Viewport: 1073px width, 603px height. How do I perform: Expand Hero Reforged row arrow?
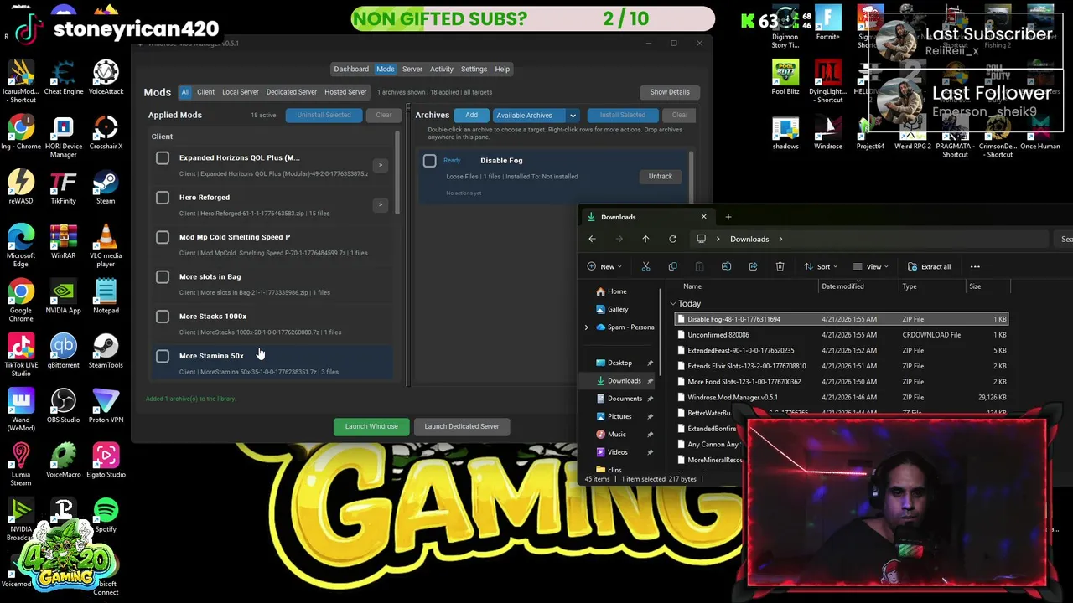tap(381, 205)
